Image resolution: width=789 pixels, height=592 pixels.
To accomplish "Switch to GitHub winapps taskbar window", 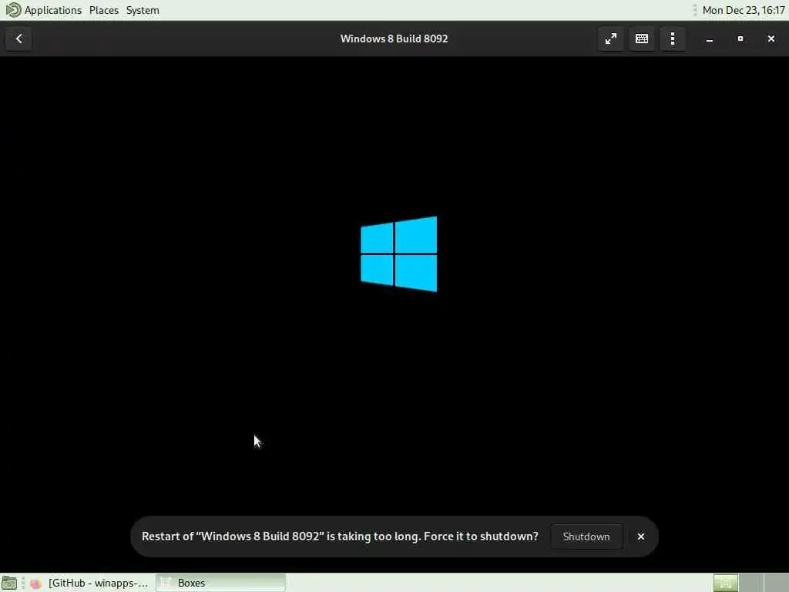I will pos(91,583).
